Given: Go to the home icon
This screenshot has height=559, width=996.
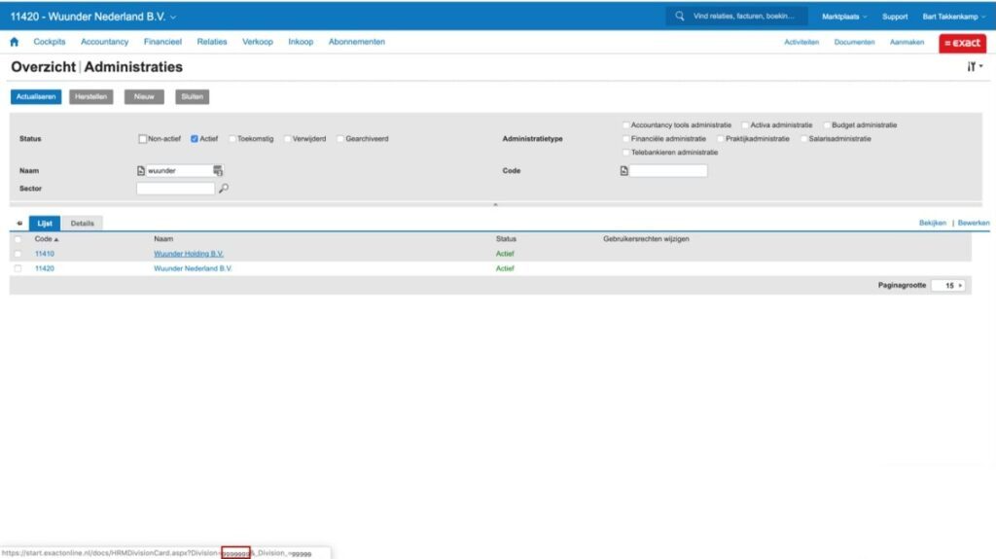Looking at the screenshot, I should click(14, 42).
